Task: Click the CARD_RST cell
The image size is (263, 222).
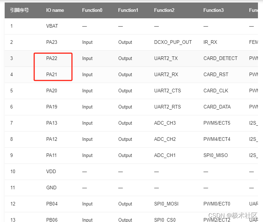Action: [x=216, y=74]
